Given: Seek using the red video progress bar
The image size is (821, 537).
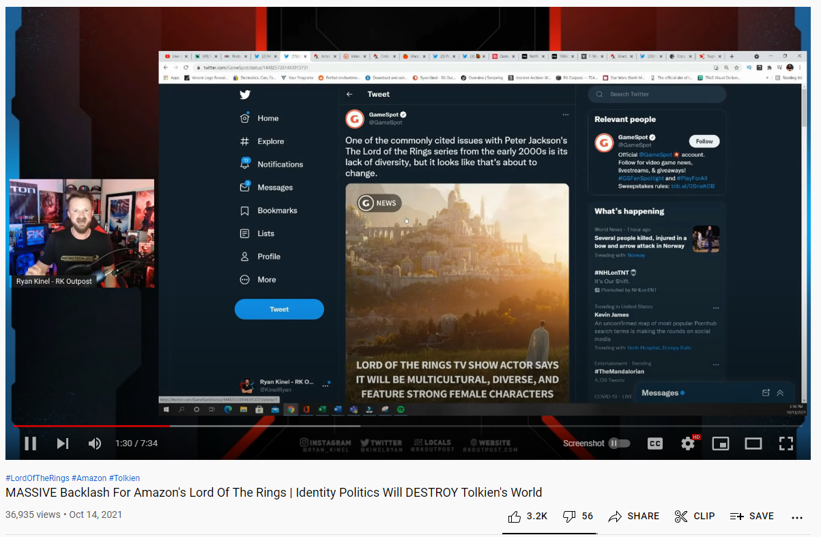Looking at the screenshot, I should (89, 426).
